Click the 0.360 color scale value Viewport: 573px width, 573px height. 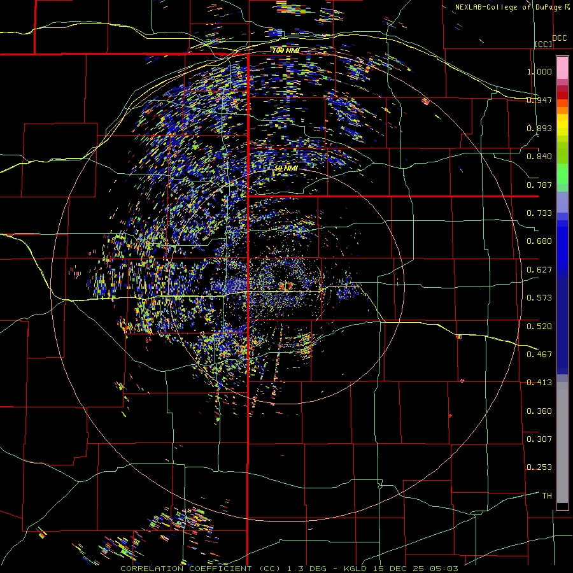(539, 411)
